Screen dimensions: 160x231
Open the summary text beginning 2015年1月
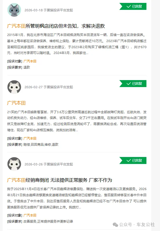pyautogui.click(x=77, y=44)
